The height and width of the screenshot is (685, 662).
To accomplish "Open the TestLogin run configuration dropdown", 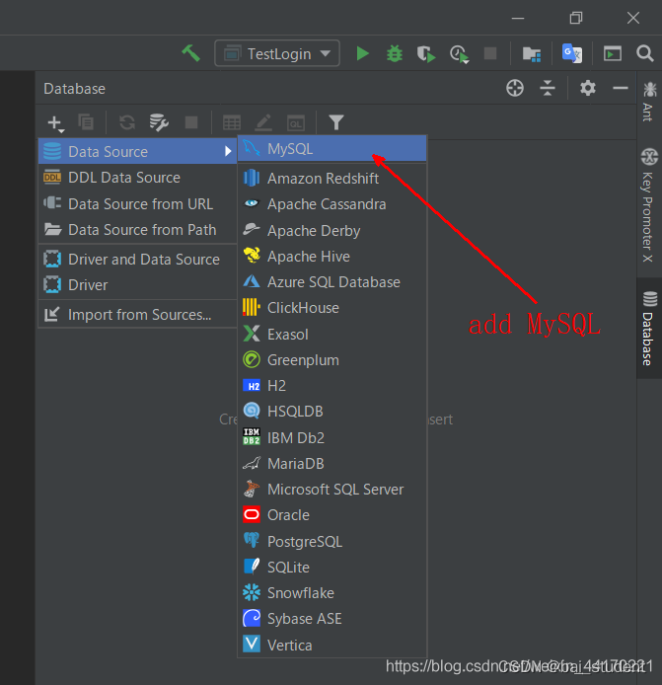I will [x=277, y=53].
